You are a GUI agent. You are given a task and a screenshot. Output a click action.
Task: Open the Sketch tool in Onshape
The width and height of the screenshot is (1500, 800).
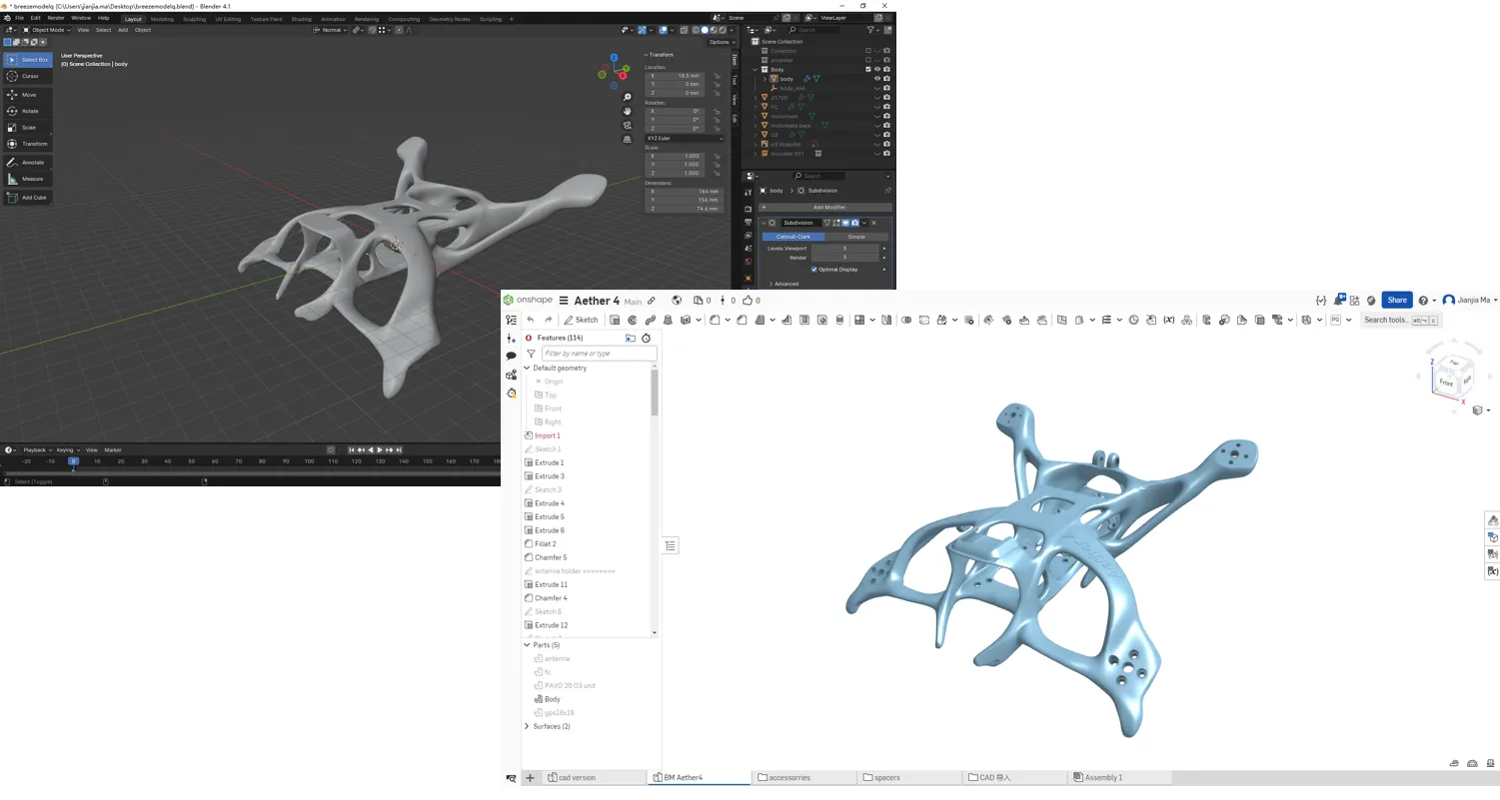581,320
